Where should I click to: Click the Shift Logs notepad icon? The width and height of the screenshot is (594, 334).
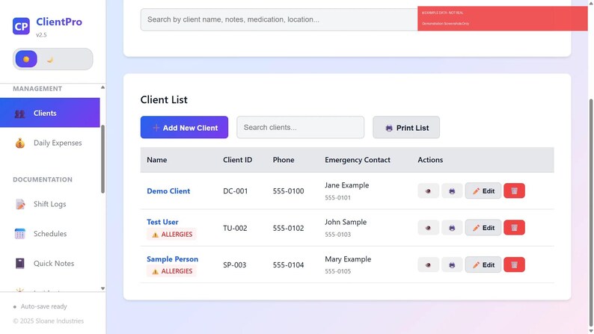20,204
